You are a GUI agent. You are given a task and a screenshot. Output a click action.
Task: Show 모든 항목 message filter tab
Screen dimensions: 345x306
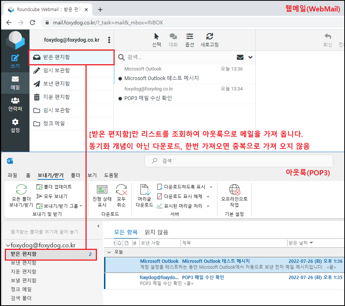coord(126,232)
